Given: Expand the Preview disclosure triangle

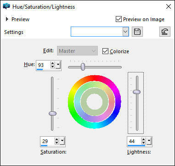Looking at the screenshot, I should pyautogui.click(x=7, y=19).
